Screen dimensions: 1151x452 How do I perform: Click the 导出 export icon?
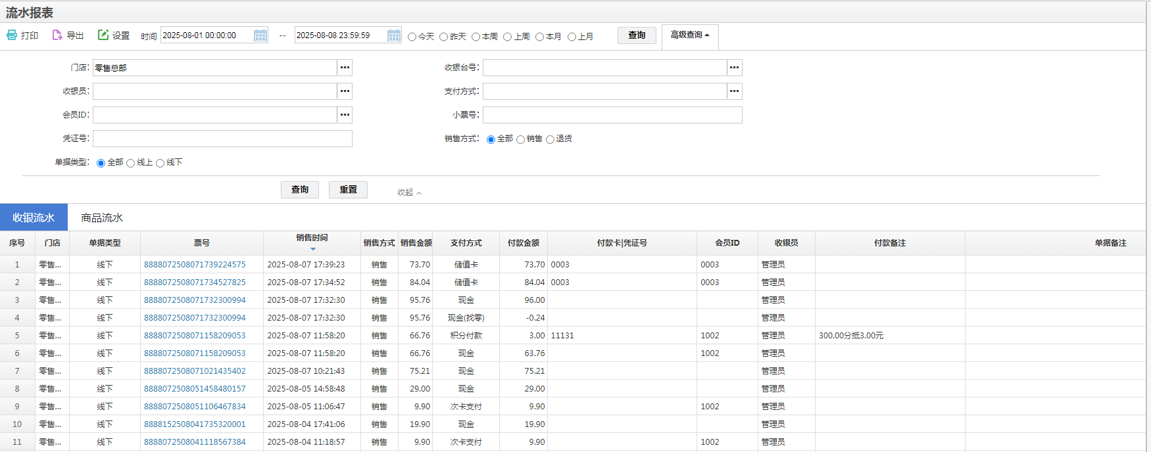[x=57, y=35]
